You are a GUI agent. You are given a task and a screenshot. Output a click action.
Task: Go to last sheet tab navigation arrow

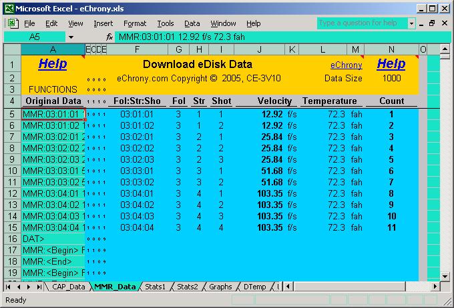point(39,287)
